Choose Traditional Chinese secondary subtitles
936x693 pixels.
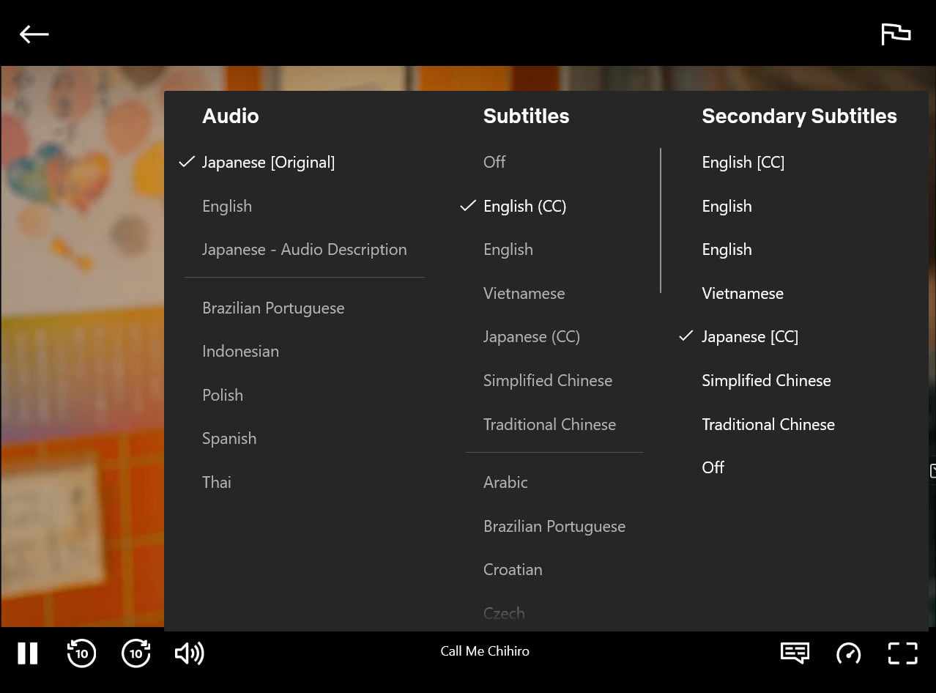(x=768, y=424)
